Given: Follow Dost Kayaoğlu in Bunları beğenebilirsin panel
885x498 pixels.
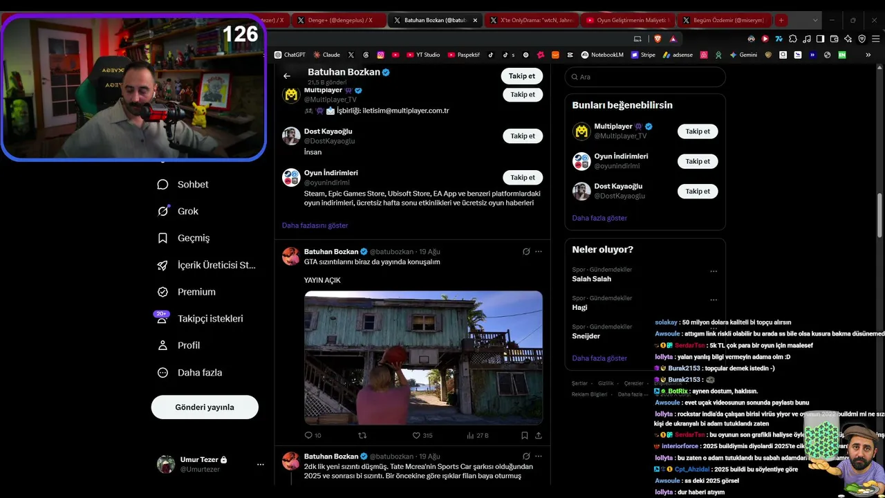Looking at the screenshot, I should (x=698, y=192).
